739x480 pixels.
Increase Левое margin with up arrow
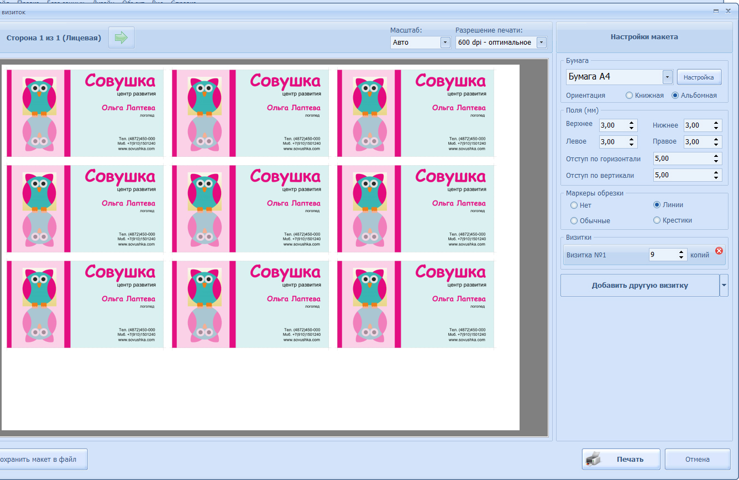click(632, 139)
